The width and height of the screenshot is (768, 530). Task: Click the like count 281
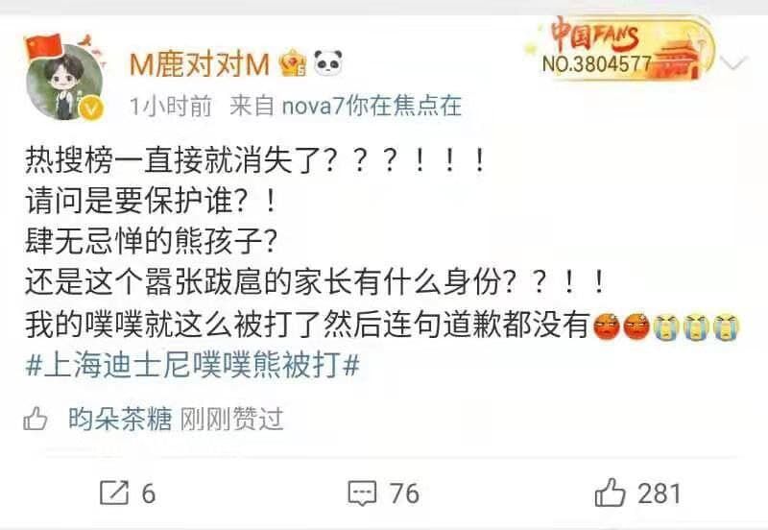[x=660, y=493]
